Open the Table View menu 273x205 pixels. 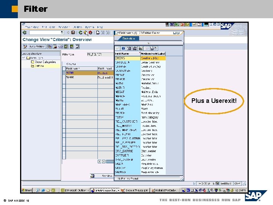[32, 27]
